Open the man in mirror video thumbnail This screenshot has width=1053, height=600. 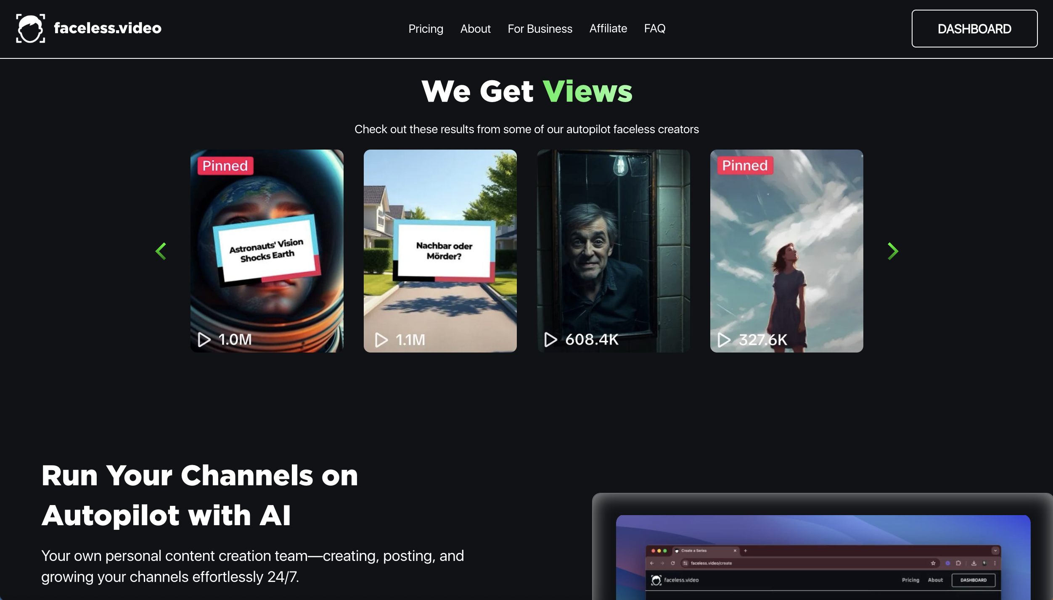click(x=613, y=250)
